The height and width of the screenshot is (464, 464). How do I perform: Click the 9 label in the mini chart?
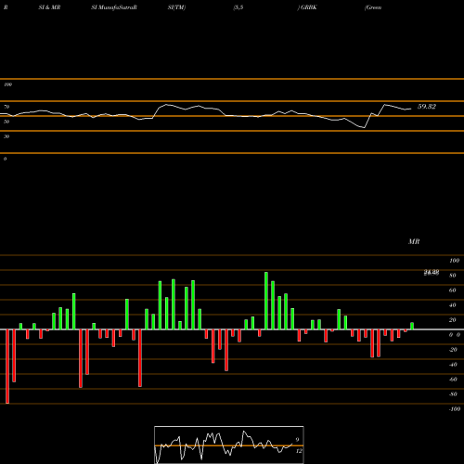click(x=297, y=440)
